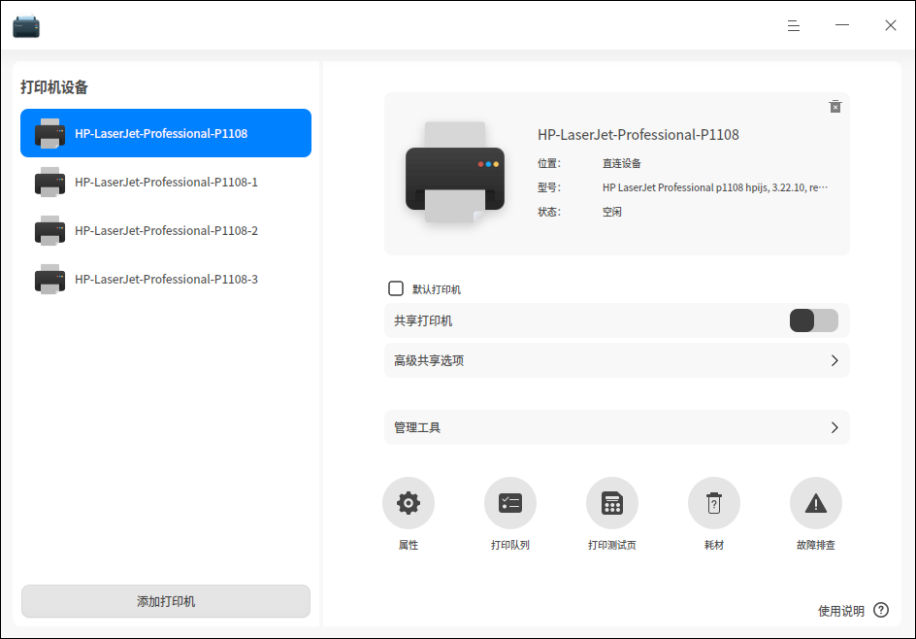916x639 pixels.
Task: Click the 空闲 status value
Action: tap(611, 212)
